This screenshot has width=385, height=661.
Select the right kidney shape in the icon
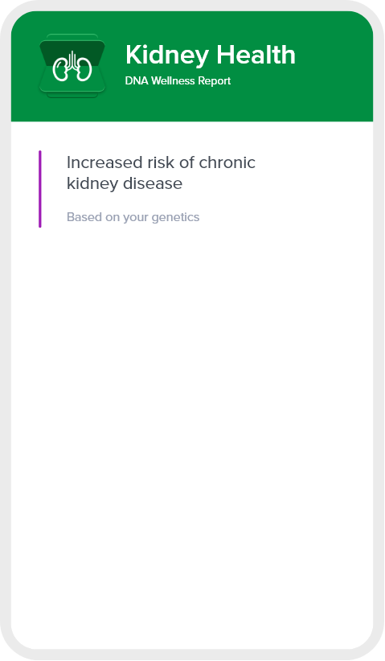[84, 69]
